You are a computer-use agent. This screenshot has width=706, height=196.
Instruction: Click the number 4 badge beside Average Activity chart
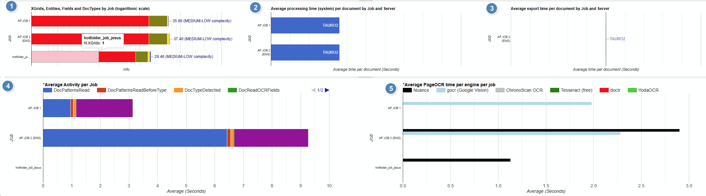click(x=8, y=86)
